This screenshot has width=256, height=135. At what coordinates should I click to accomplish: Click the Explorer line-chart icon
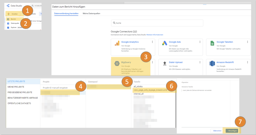(x=8, y=28)
